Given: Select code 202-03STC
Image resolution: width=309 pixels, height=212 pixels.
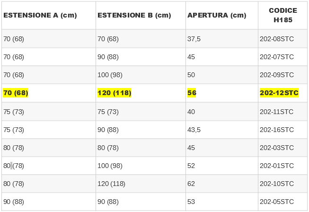Looking at the screenshot, I should tap(277, 148).
